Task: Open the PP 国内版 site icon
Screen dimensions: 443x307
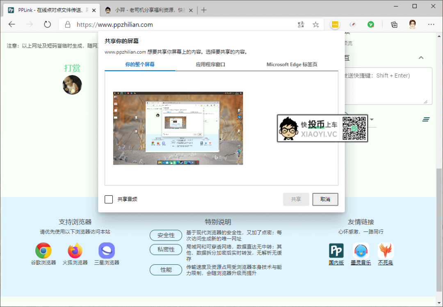Action: 336,250
